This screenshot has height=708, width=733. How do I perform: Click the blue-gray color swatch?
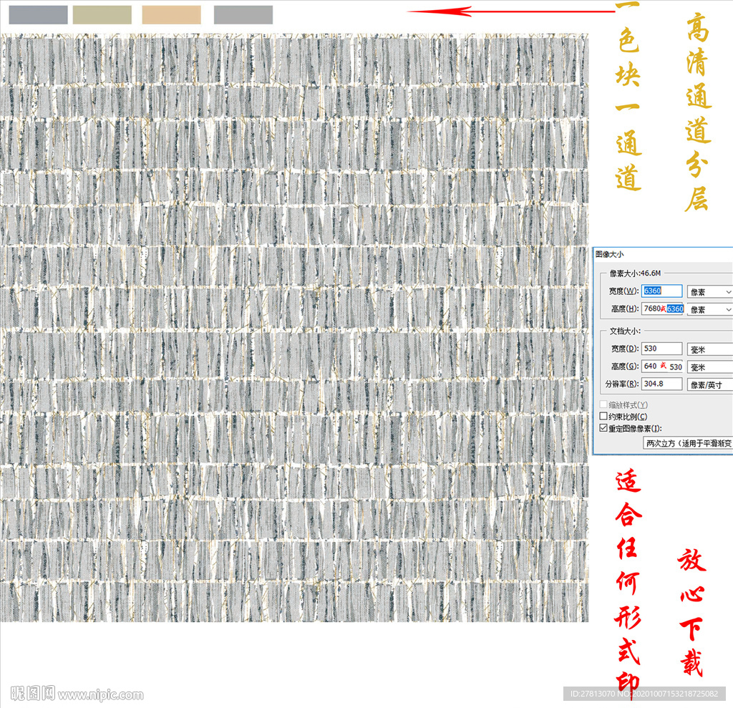coord(38,15)
